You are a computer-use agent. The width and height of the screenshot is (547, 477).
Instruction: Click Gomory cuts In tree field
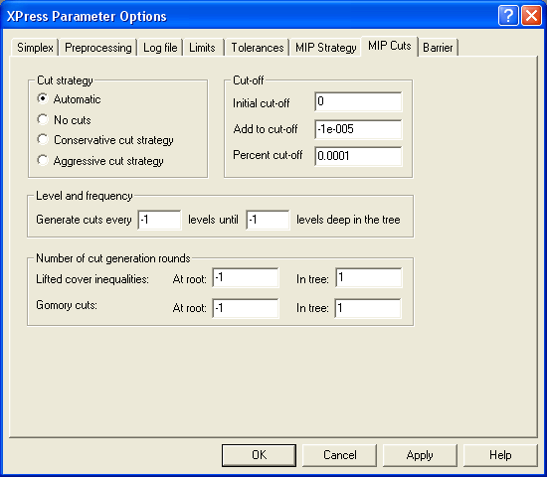(x=368, y=308)
